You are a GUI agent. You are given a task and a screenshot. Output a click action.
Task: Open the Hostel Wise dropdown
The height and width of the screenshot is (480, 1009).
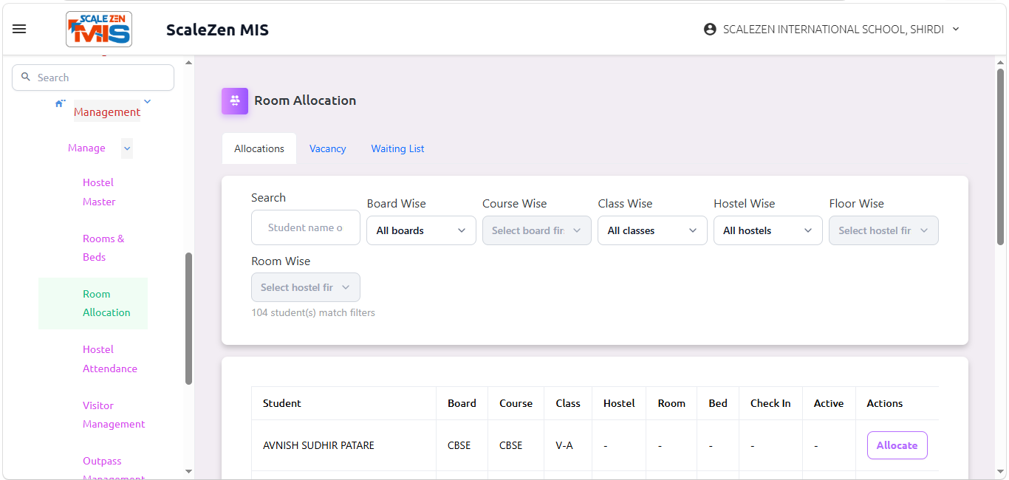(x=768, y=230)
